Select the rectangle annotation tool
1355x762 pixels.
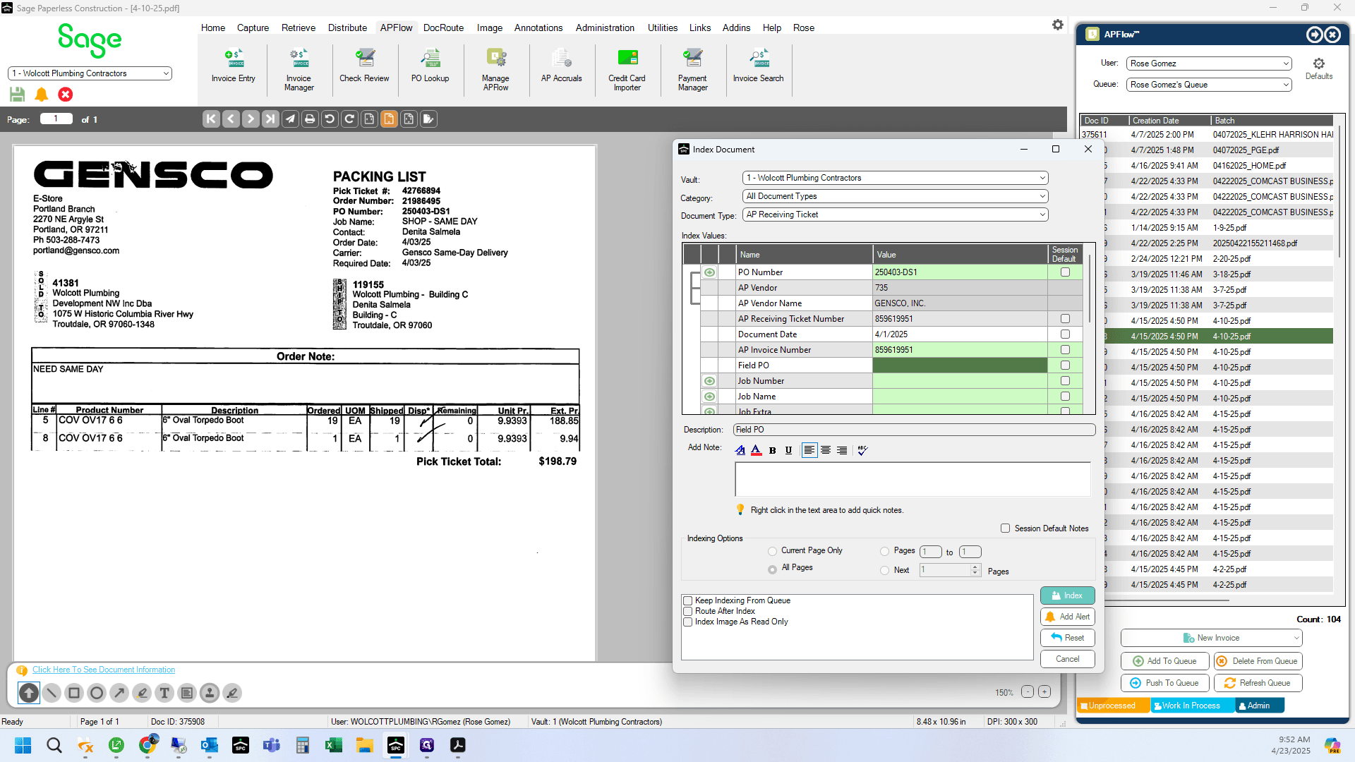tap(74, 693)
